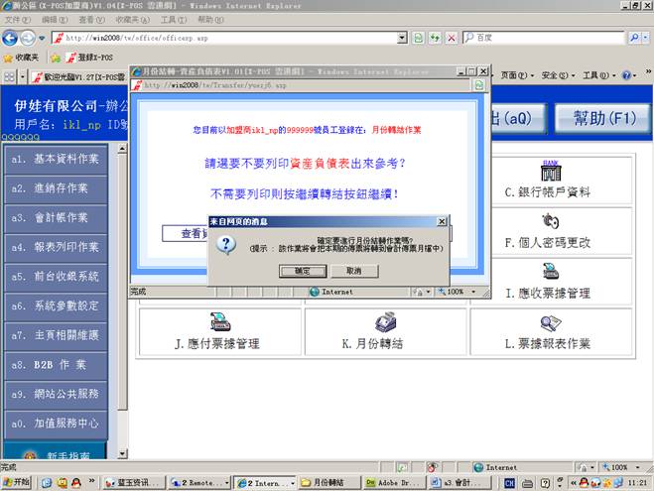Screen dimensions: 654x491
Task: Select a1. 基本資料作業 in the sidebar
Action: pos(55,159)
